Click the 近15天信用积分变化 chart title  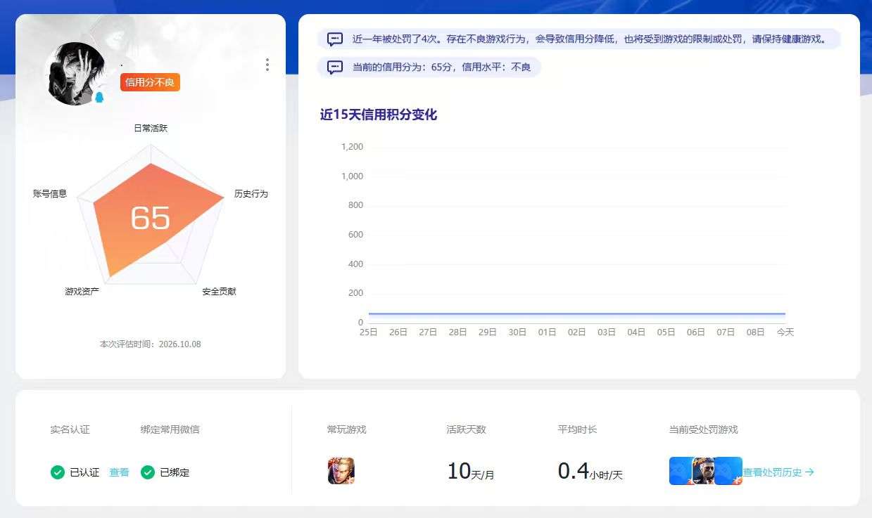[379, 115]
